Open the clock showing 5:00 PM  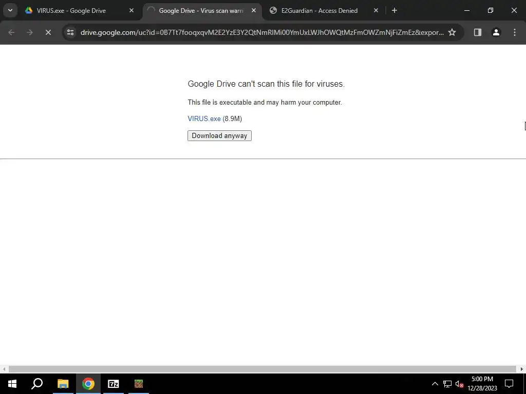click(482, 384)
